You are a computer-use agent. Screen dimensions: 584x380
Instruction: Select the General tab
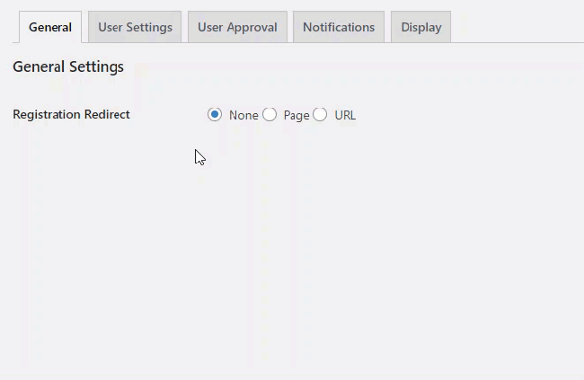(50, 27)
